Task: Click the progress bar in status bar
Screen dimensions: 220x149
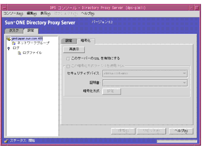Action: click(x=177, y=141)
